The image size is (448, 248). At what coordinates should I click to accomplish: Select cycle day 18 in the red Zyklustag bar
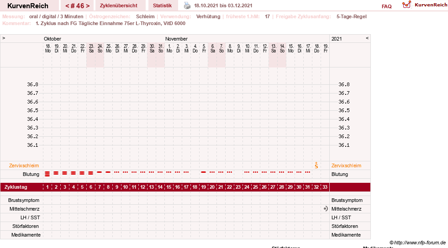(195, 187)
